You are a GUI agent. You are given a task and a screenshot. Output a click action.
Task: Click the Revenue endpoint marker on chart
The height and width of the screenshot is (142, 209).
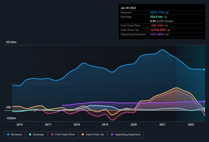pyautogui.click(x=205, y=69)
